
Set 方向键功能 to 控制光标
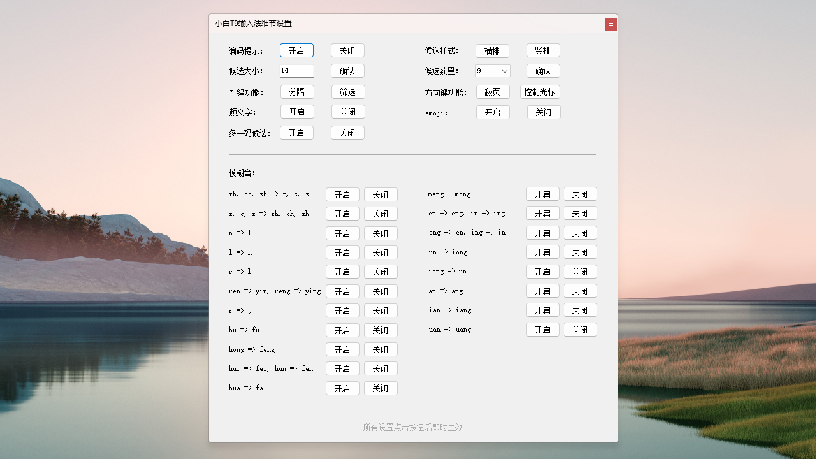[x=540, y=92]
